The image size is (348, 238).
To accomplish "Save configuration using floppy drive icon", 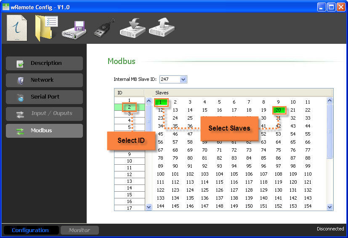I will [74, 30].
